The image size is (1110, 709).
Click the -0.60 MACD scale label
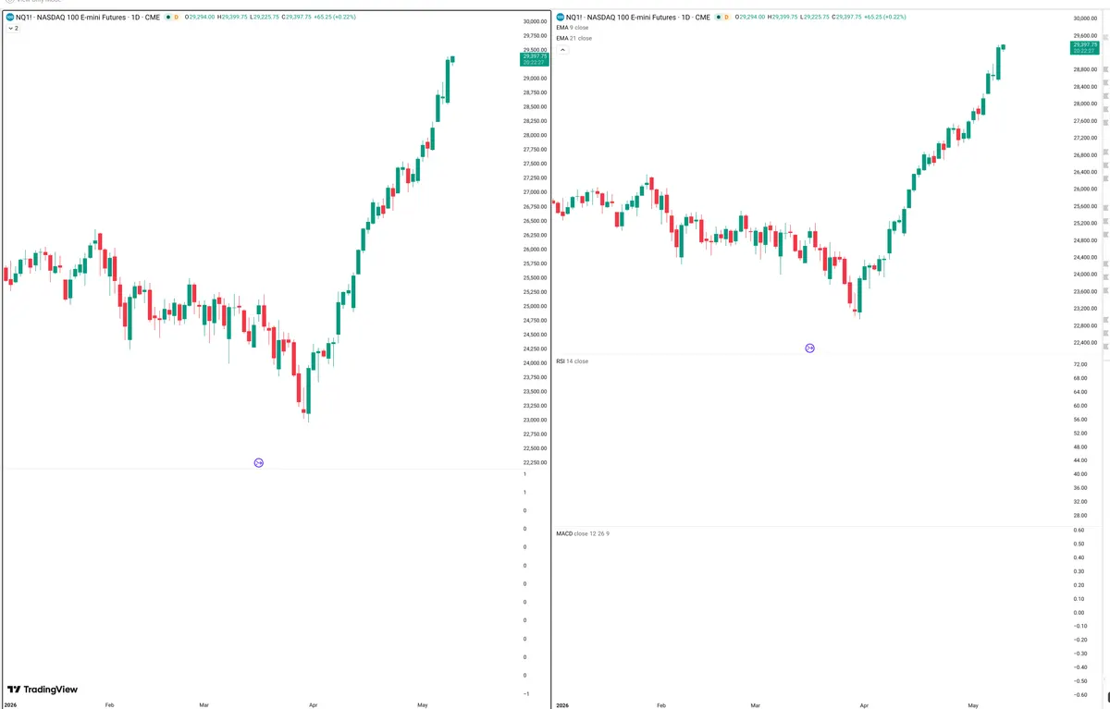point(1079,694)
